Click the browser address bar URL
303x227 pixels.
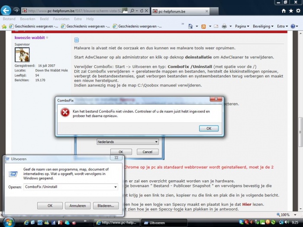tap(74, 11)
